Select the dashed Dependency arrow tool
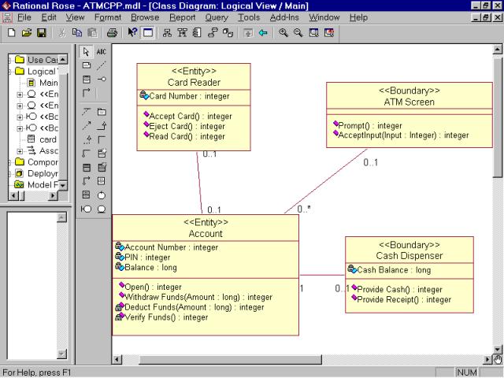 pos(86,126)
